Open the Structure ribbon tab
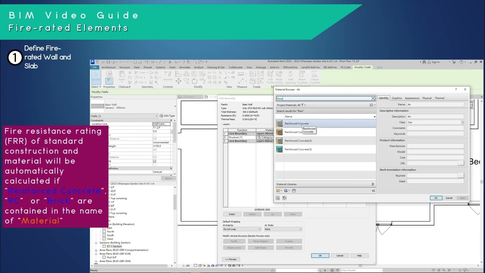The image size is (485, 273). point(125,67)
